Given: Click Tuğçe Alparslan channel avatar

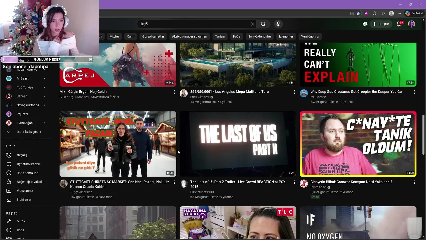Looking at the screenshot, I should pos(63,184).
